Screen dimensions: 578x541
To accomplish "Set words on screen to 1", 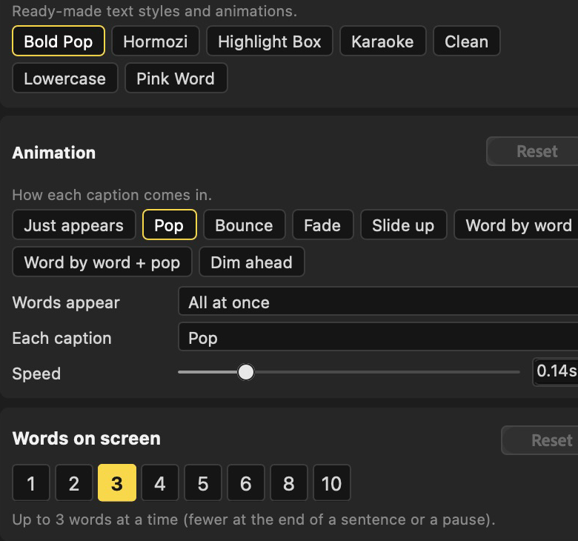I will click(31, 482).
